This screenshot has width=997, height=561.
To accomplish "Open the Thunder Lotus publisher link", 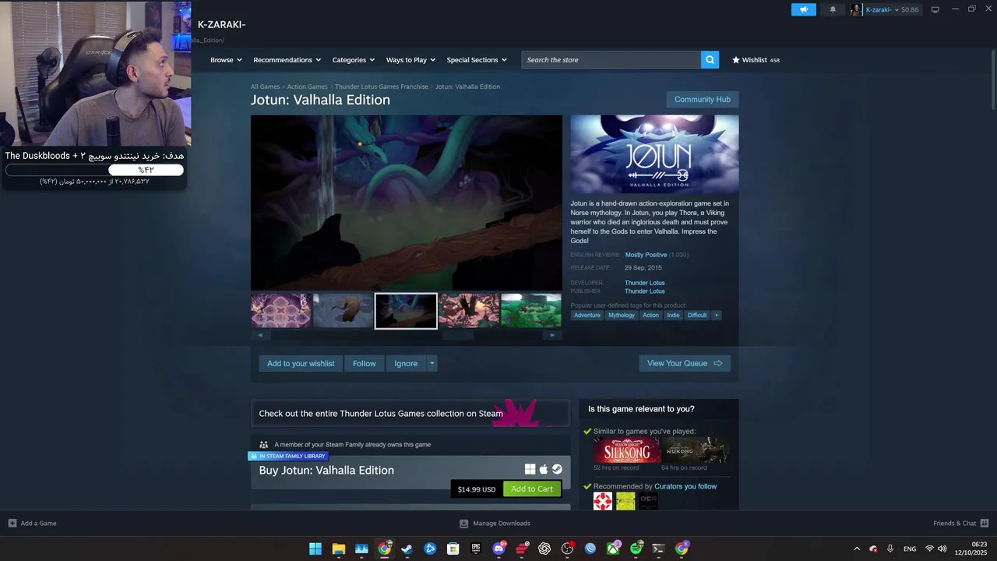I will [x=644, y=291].
